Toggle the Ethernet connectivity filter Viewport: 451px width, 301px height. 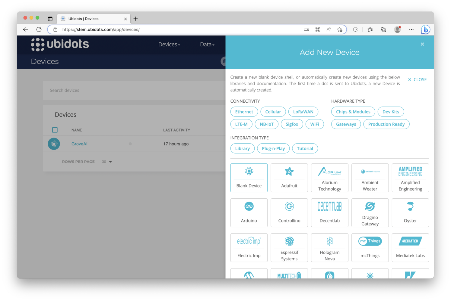pyautogui.click(x=244, y=112)
